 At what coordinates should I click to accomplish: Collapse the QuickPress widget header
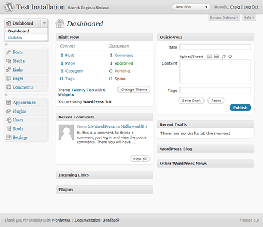206,37
